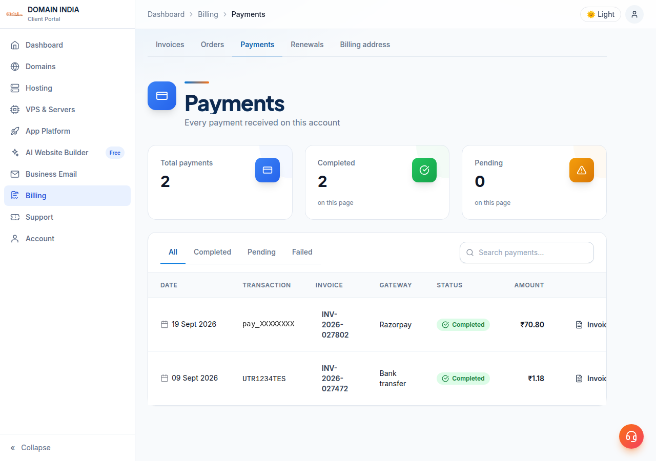This screenshot has width=656, height=461.
Task: Open invoice document for the ₹70.80 payment
Action: [591, 325]
